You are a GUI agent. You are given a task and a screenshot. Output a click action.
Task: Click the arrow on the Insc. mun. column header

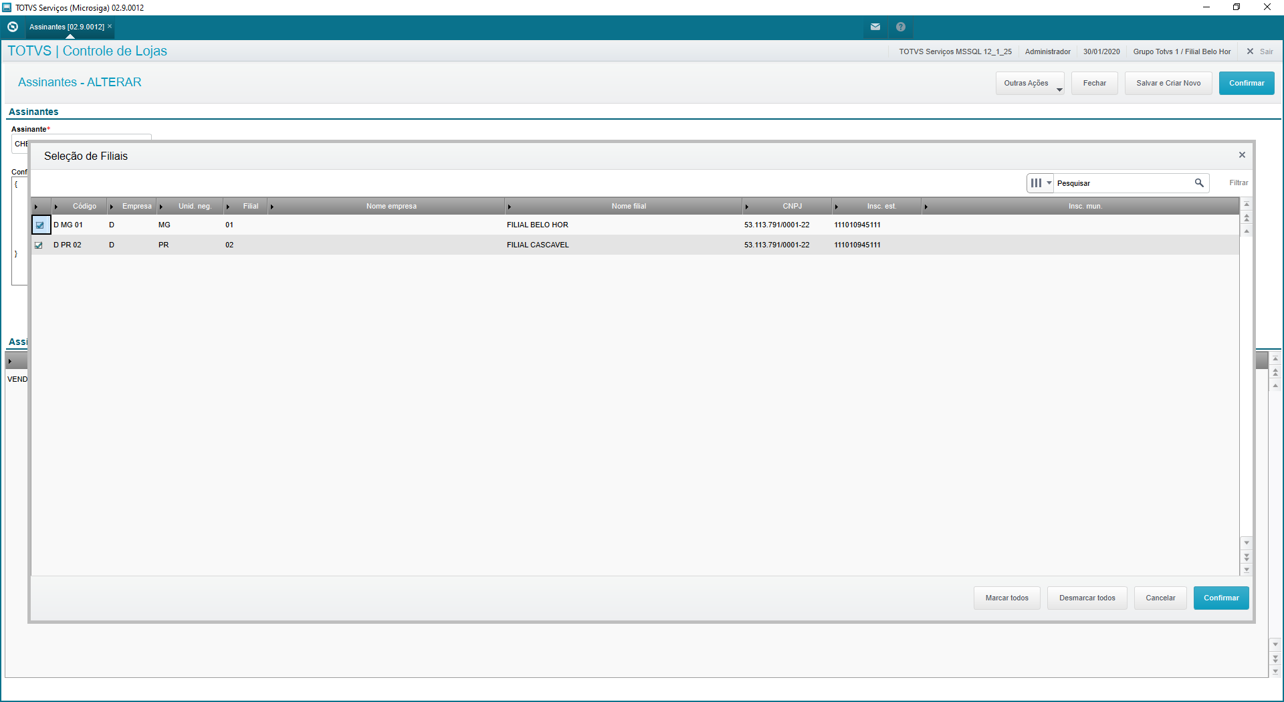pyautogui.click(x=926, y=207)
